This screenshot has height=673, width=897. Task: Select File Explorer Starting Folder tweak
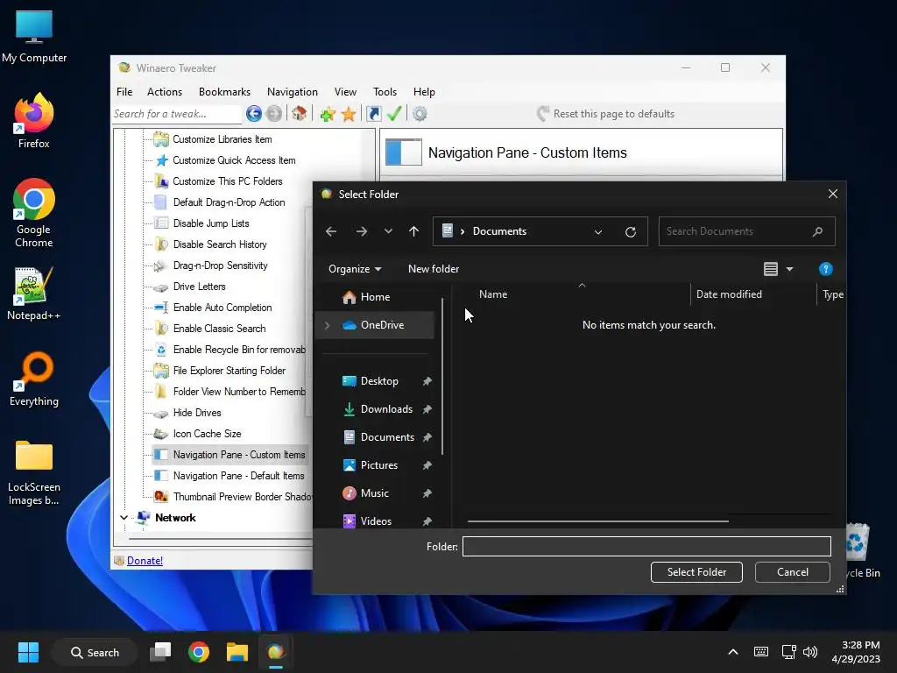click(x=229, y=371)
